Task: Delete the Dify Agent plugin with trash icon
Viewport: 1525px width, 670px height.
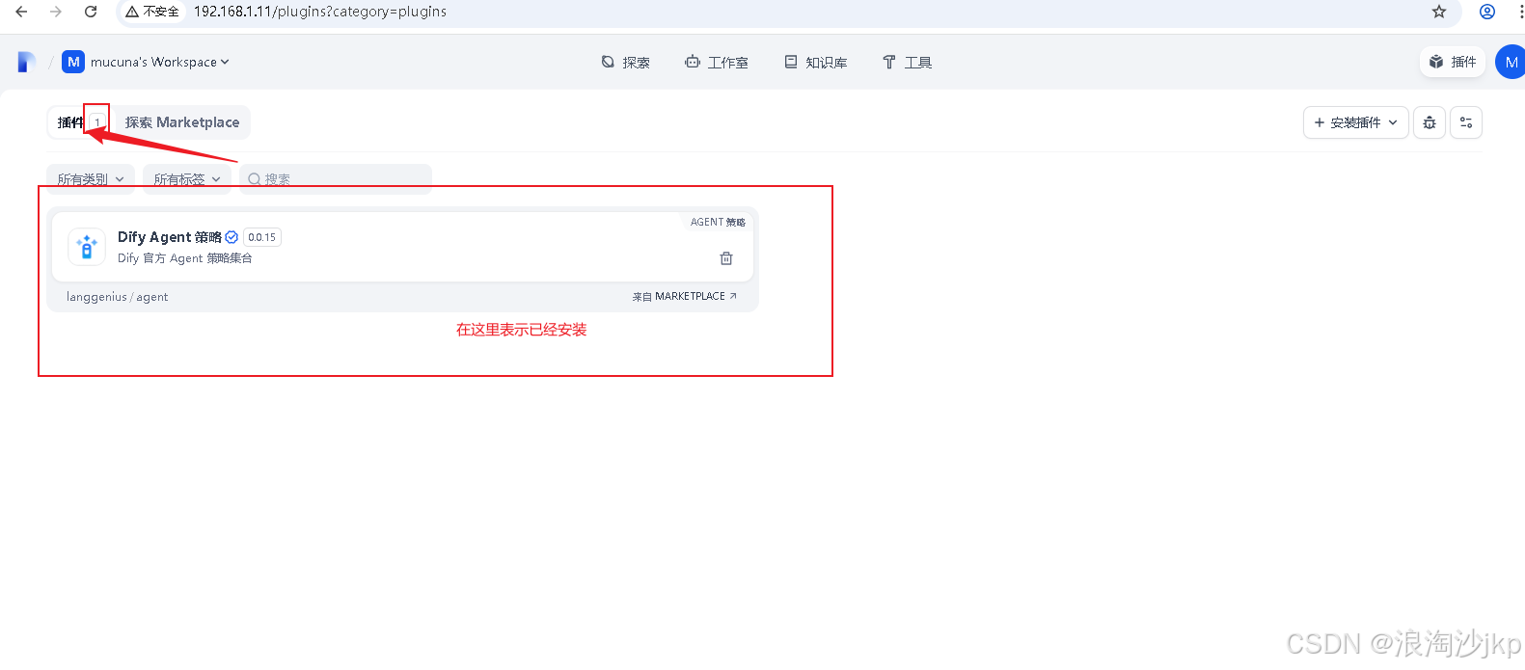Action: click(726, 258)
